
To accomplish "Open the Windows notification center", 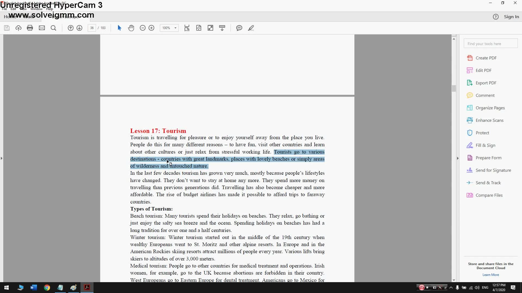I will coord(513,288).
